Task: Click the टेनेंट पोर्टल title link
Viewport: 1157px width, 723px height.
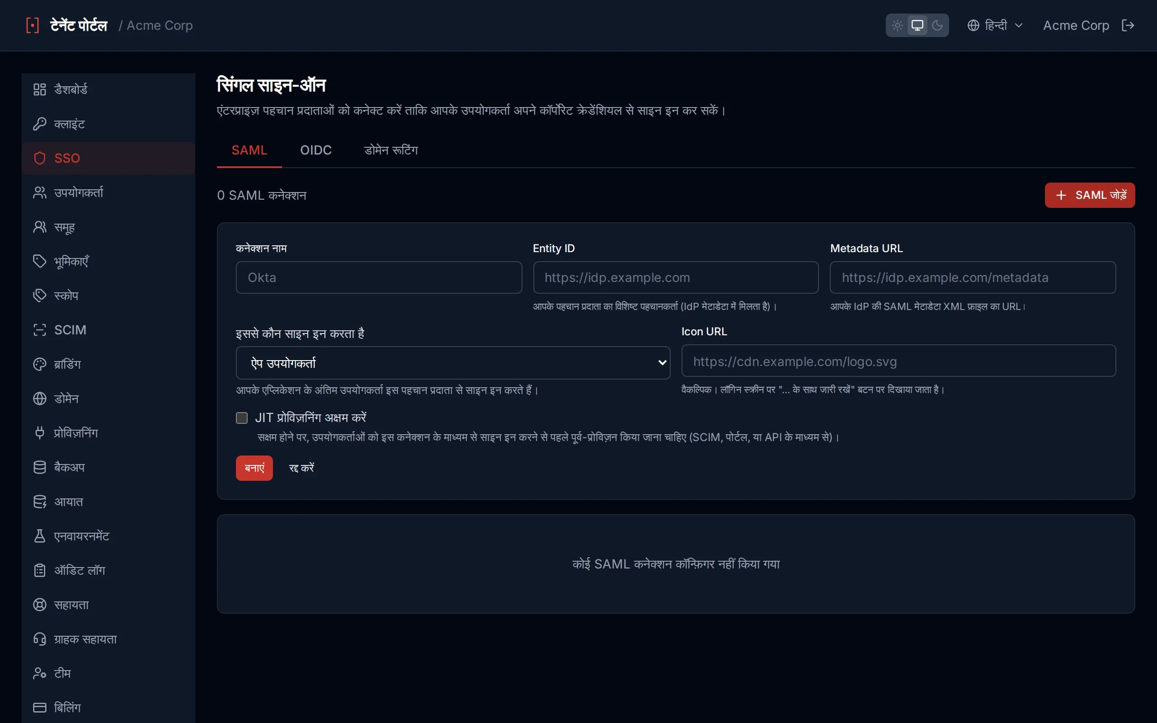Action: click(x=79, y=25)
